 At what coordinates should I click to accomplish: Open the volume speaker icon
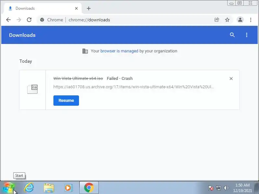click(x=226, y=188)
